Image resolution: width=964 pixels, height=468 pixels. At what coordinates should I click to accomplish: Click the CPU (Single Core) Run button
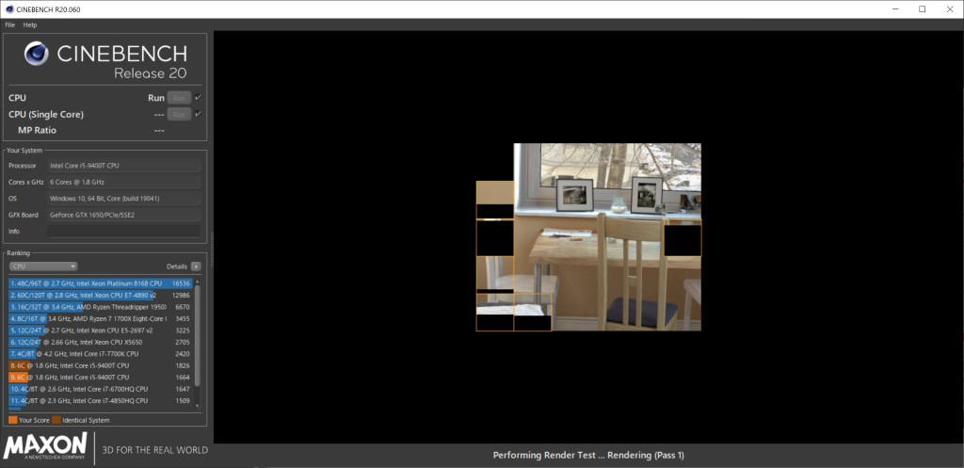click(179, 114)
